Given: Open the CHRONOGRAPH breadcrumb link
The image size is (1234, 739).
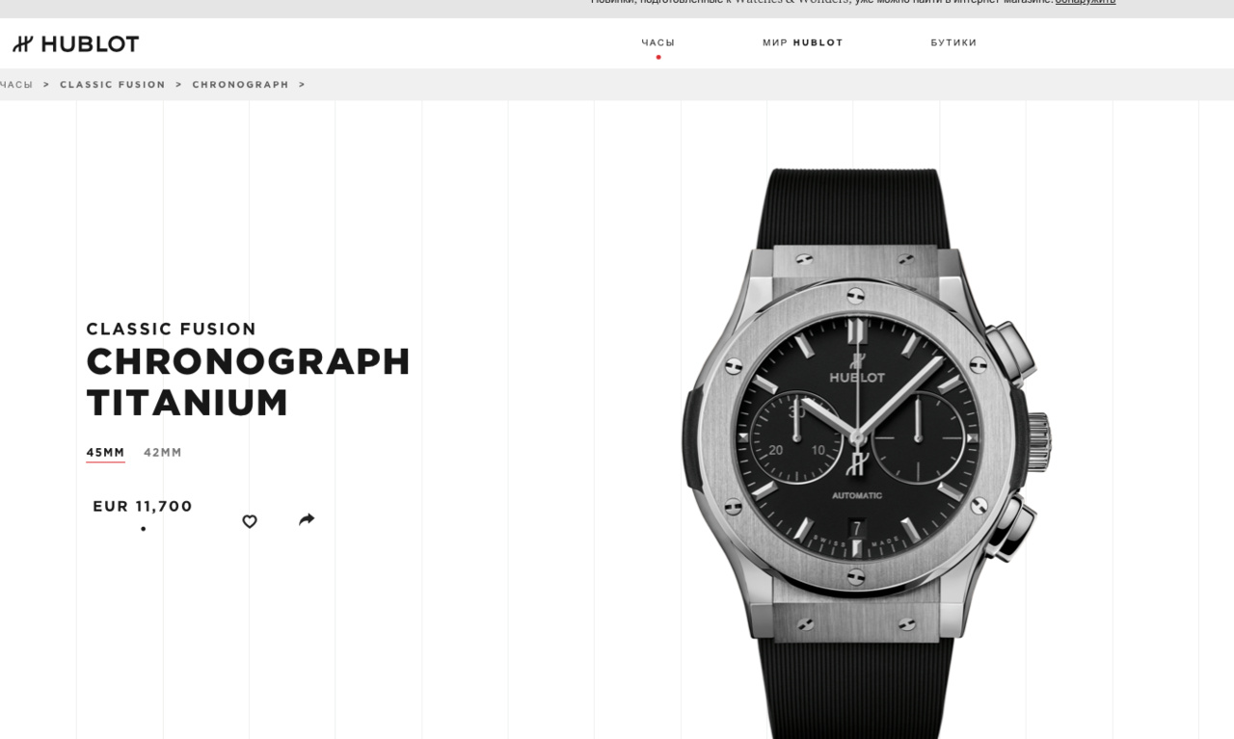Looking at the screenshot, I should [241, 85].
